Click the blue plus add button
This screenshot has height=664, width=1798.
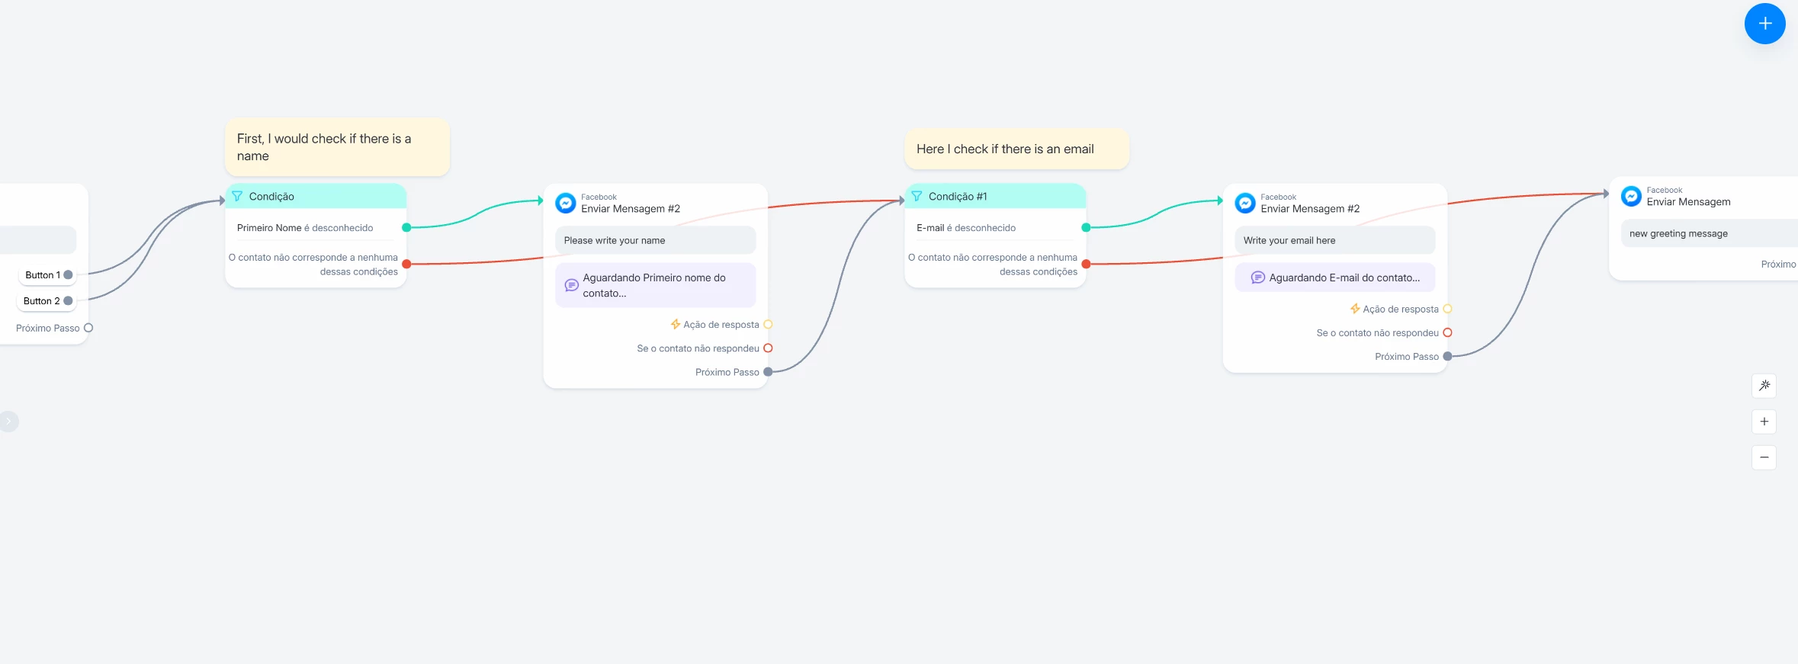pyautogui.click(x=1764, y=24)
